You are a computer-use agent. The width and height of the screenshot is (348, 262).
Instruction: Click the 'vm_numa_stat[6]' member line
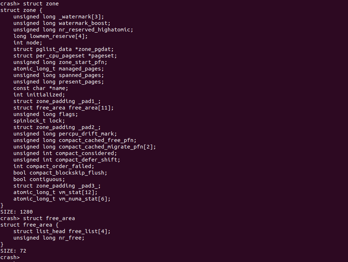click(x=62, y=199)
